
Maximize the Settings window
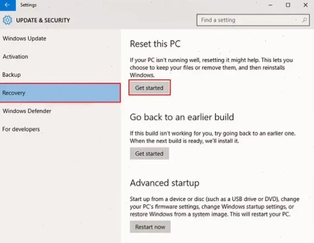(288, 5)
